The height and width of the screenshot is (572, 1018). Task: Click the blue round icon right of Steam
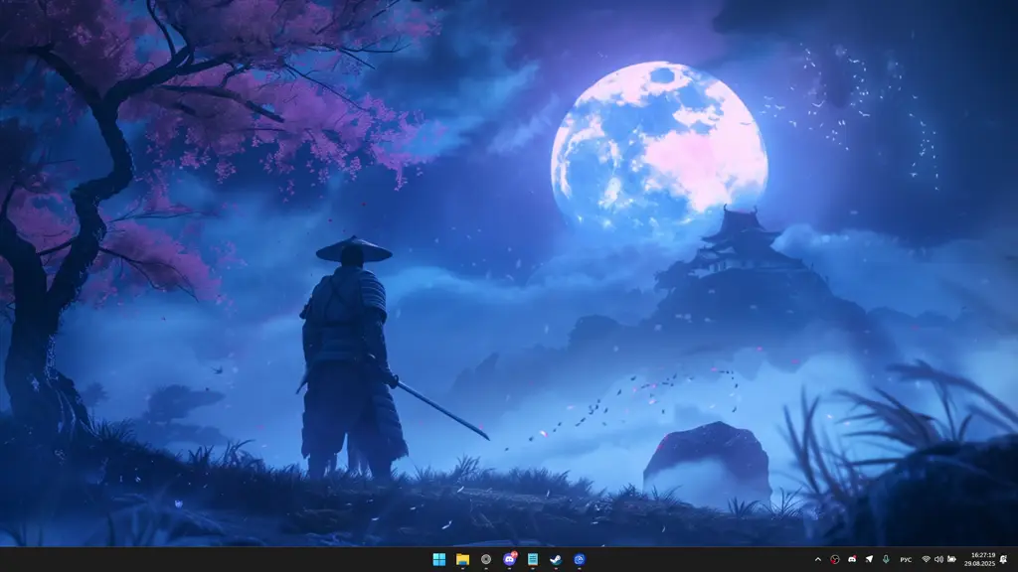[580, 559]
